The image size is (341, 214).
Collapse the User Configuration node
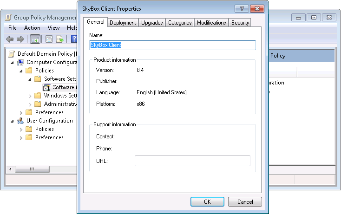coord(12,121)
